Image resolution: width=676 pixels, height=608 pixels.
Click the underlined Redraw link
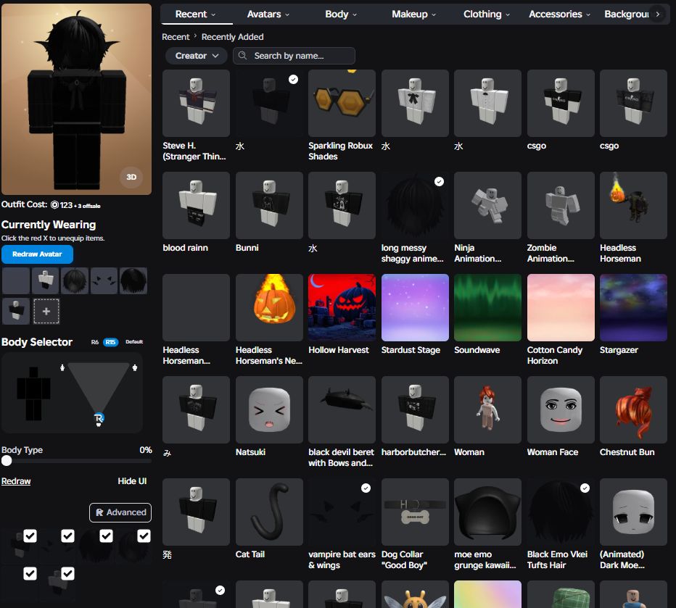(x=16, y=481)
